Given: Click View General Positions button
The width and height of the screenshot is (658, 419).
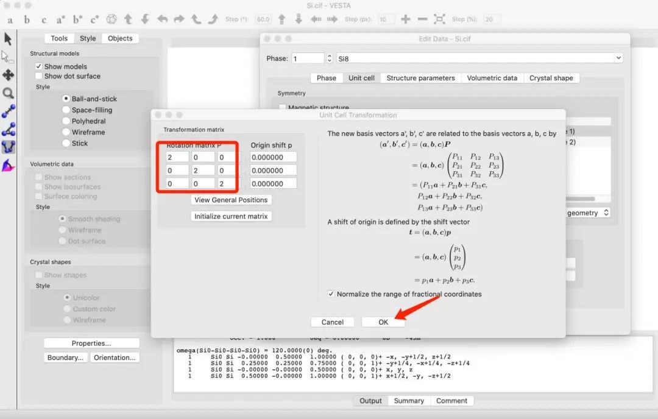Looking at the screenshot, I should 231,200.
